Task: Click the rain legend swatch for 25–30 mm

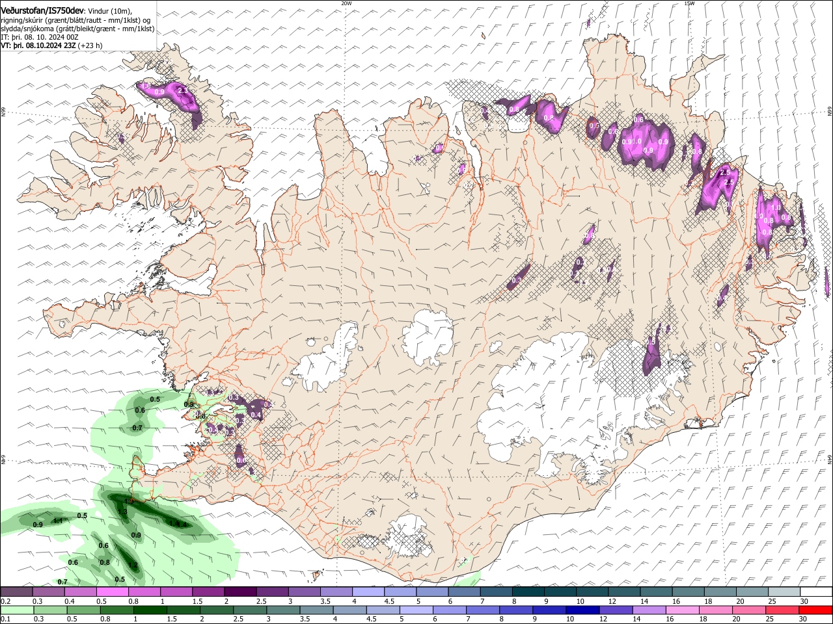Action: click(782, 610)
